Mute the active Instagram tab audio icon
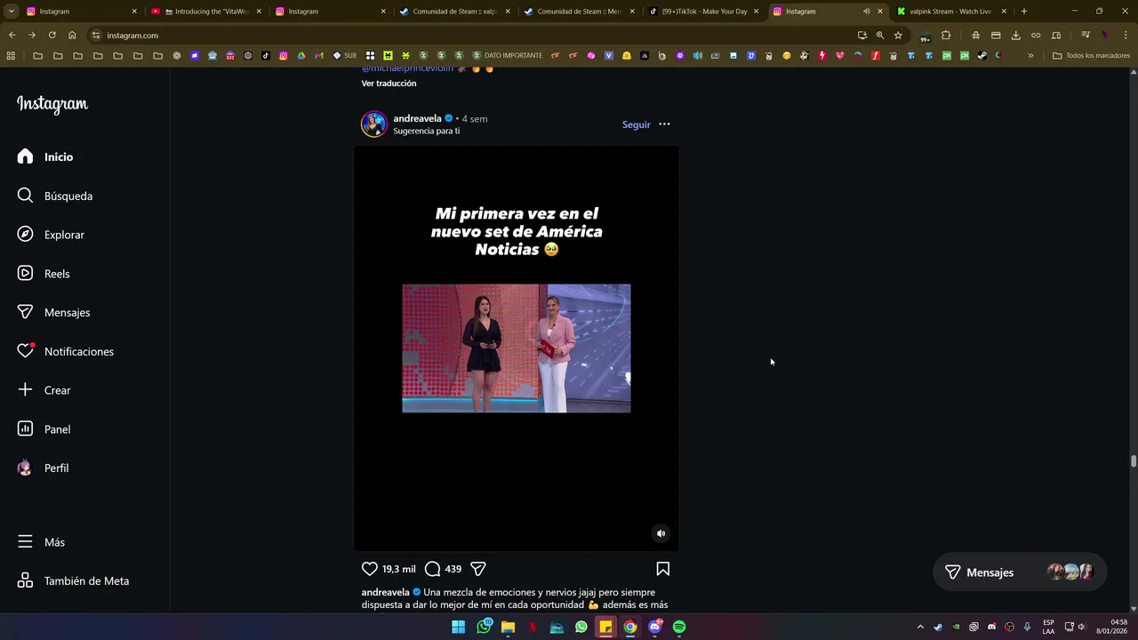This screenshot has height=640, width=1138. (x=866, y=12)
